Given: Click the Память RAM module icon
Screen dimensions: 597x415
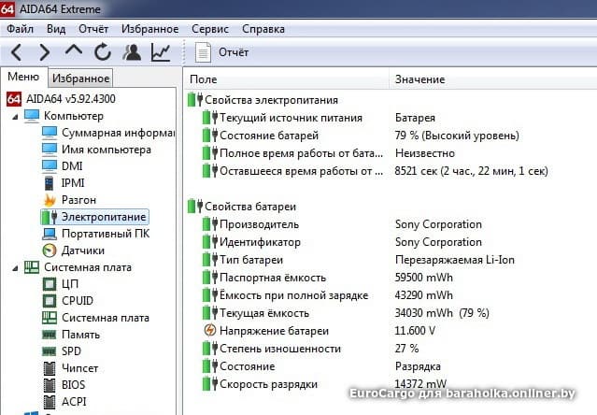Looking at the screenshot, I should pyautogui.click(x=50, y=335).
